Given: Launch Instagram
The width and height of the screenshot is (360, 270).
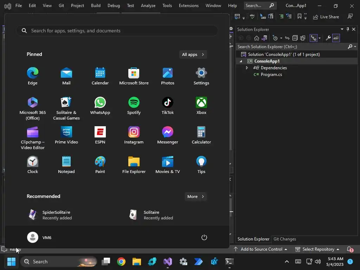Looking at the screenshot, I should pyautogui.click(x=134, y=135).
